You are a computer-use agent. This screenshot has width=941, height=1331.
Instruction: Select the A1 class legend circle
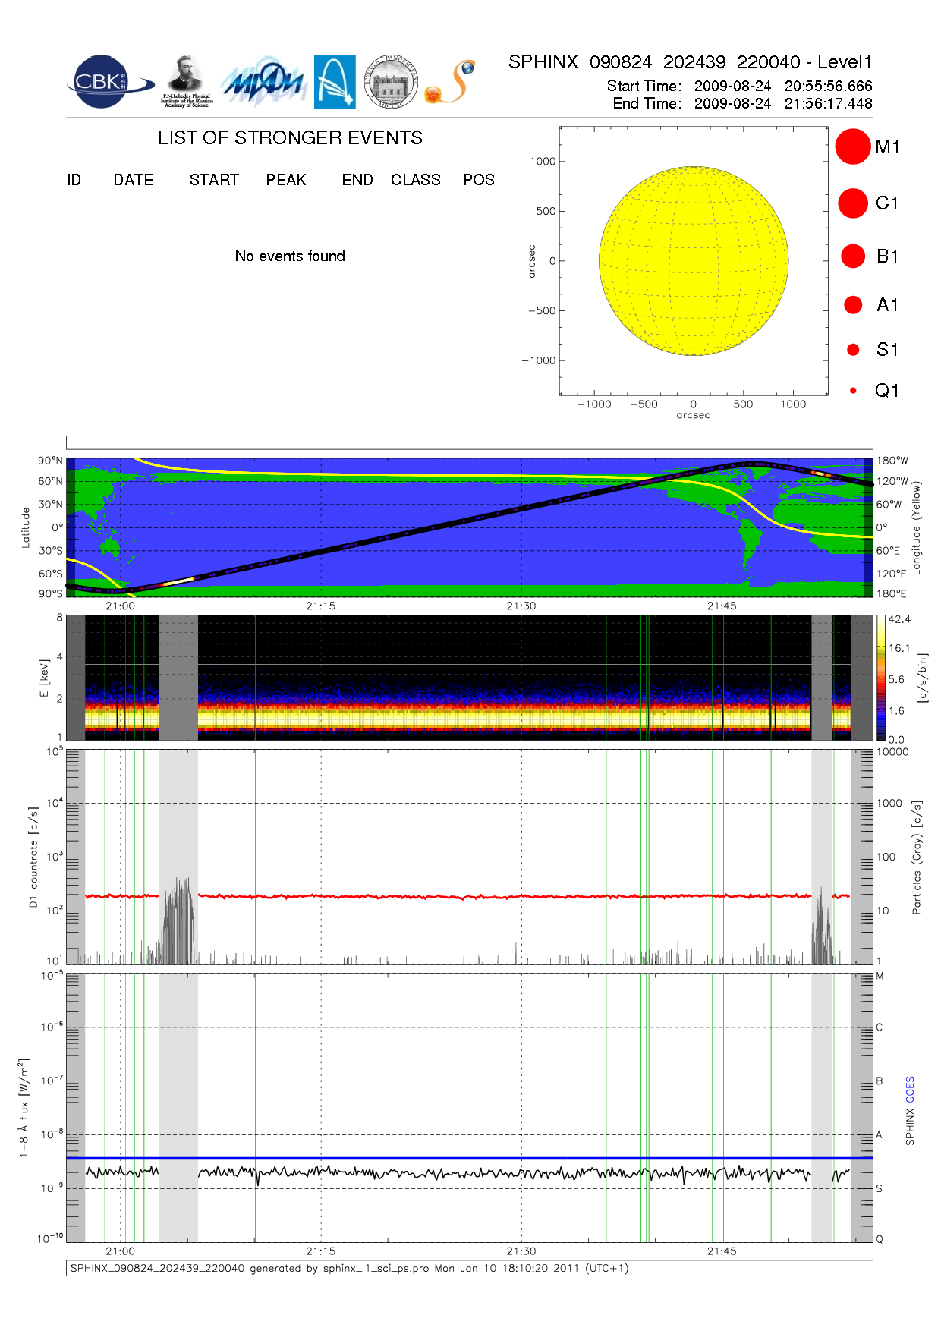[853, 305]
